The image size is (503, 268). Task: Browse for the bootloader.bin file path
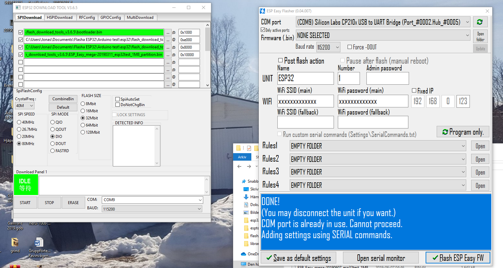pos(168,32)
